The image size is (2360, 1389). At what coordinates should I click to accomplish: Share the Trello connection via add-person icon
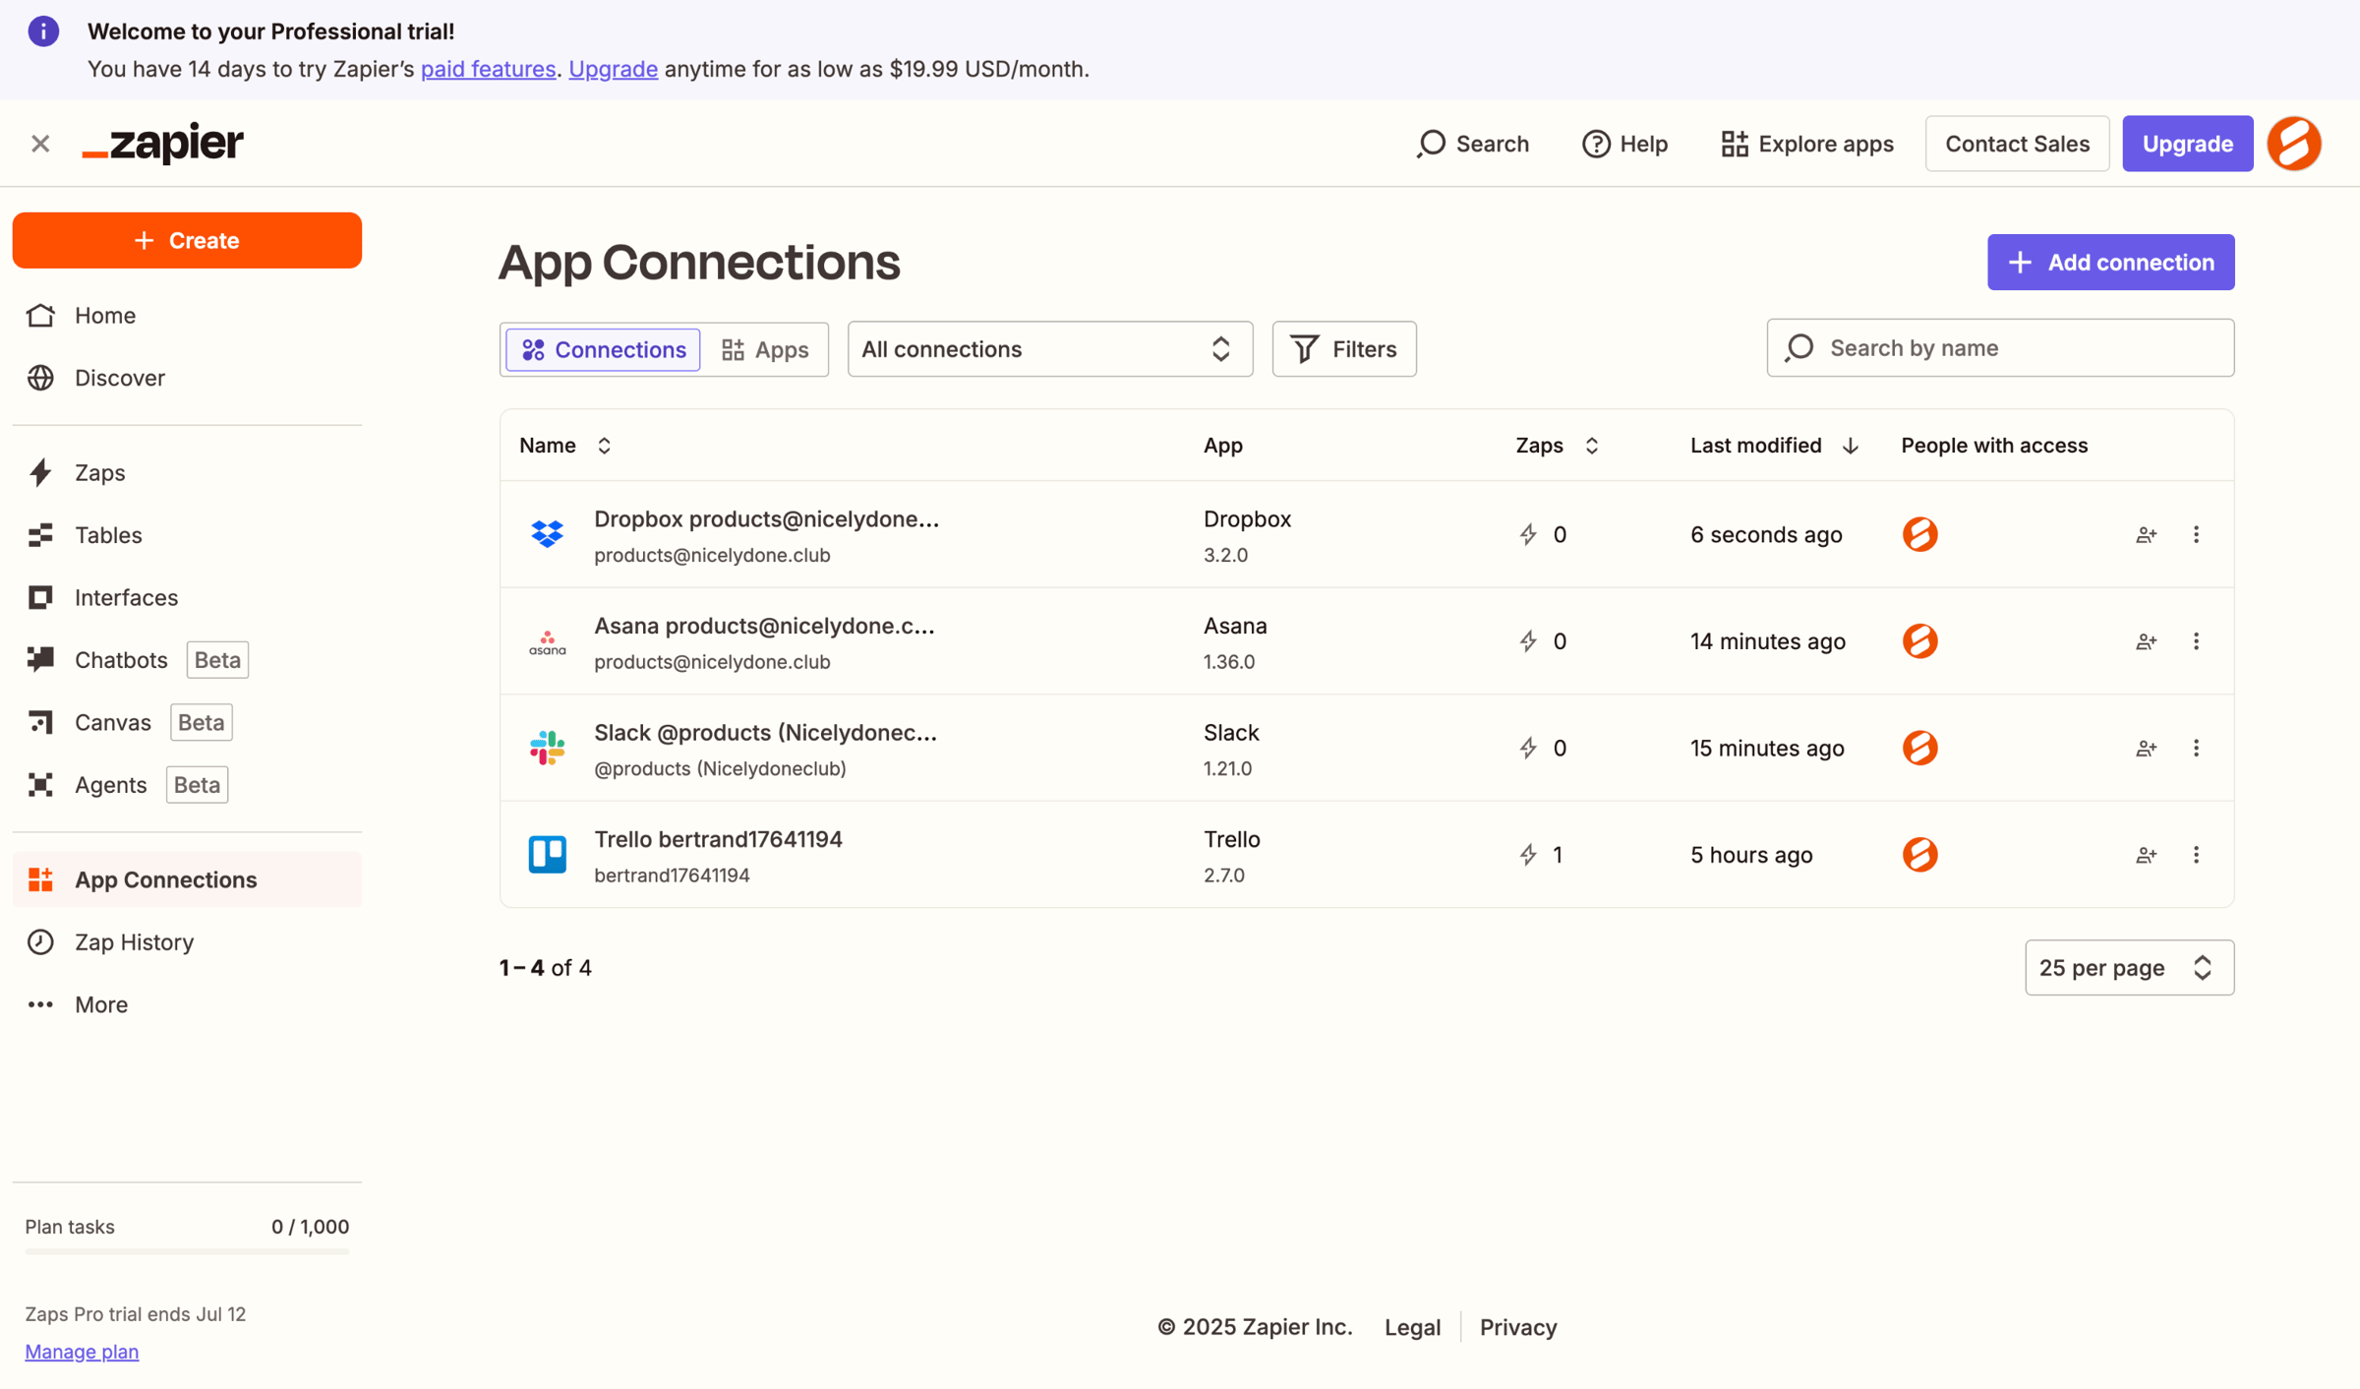coord(2147,854)
